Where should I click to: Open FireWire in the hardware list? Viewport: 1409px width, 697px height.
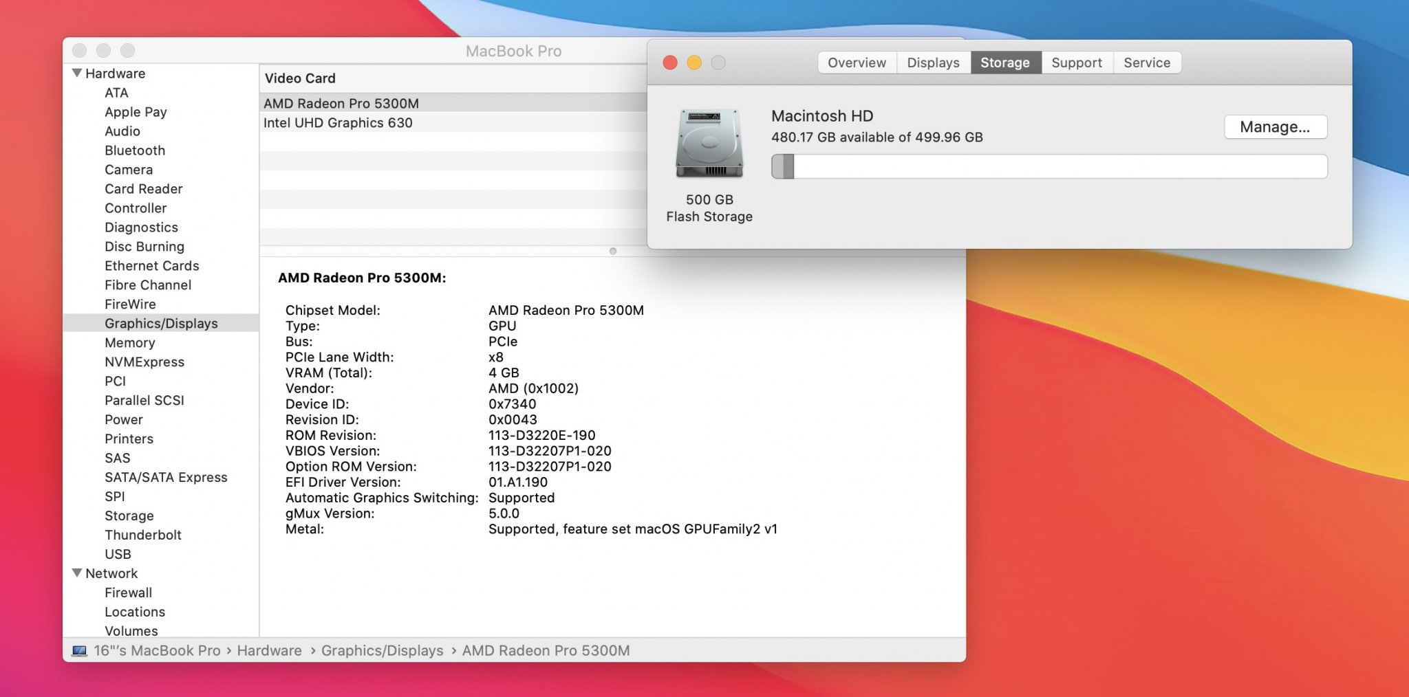coord(130,305)
